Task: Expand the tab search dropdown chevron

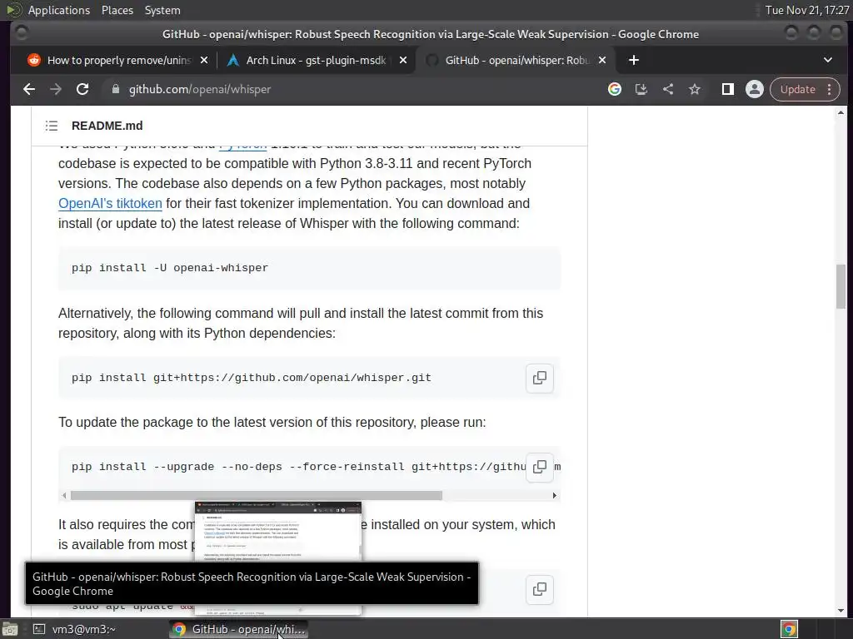Action: pyautogui.click(x=828, y=60)
